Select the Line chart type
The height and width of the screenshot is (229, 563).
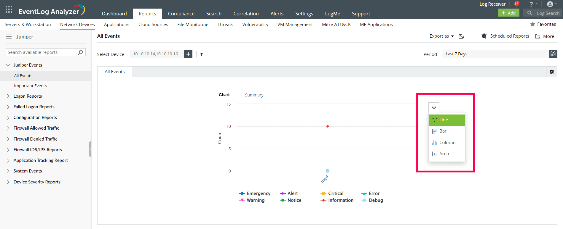click(447, 120)
